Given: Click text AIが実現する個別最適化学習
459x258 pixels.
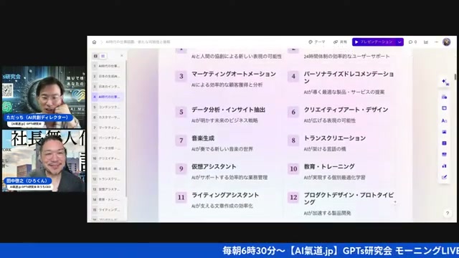Looking at the screenshot, I should (334, 178).
